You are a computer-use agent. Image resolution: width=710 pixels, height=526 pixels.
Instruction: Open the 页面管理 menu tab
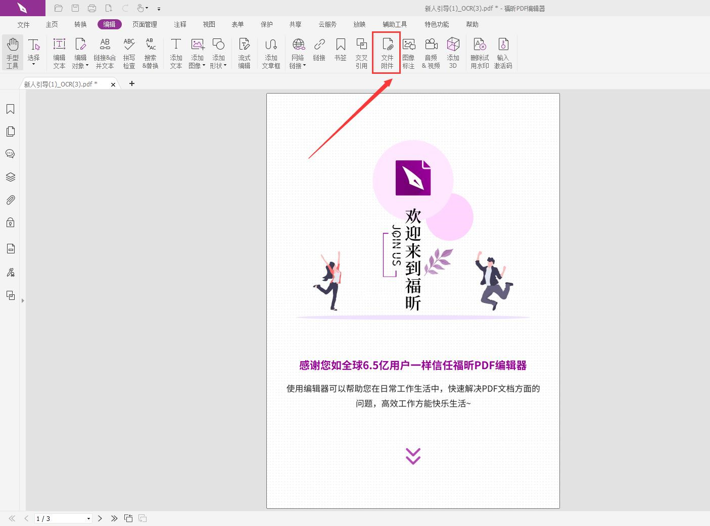(145, 24)
